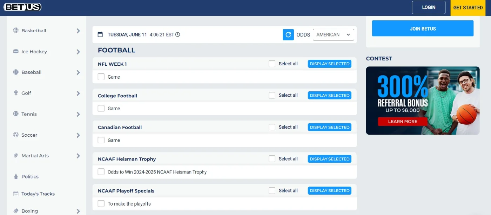Open the American odds format dropdown
Viewport: 491px width, 215px height.
click(333, 35)
